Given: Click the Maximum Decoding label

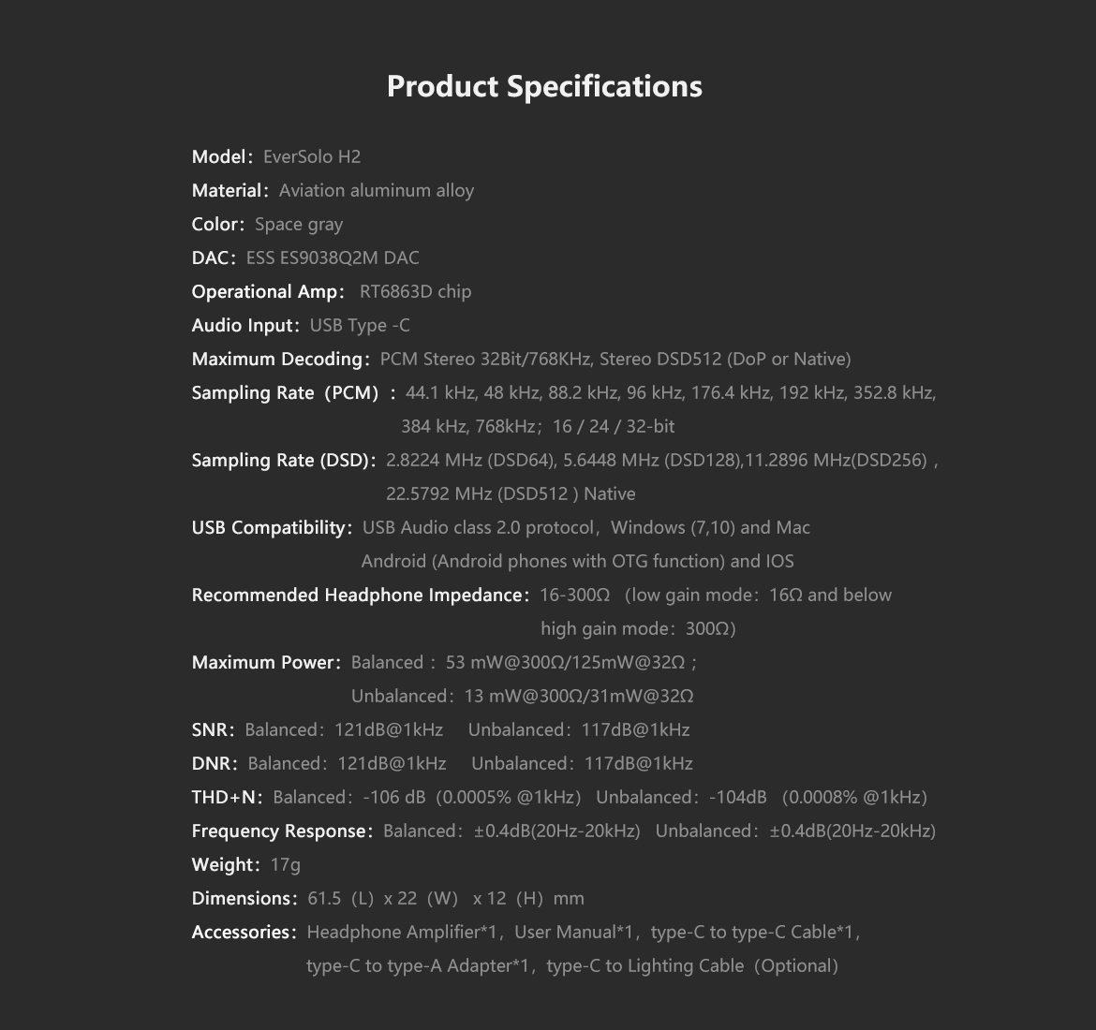Looking at the screenshot, I should 280,360.
